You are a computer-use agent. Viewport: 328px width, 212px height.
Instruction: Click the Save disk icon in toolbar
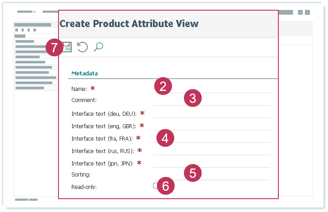pos(67,47)
